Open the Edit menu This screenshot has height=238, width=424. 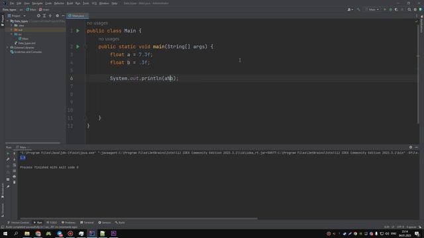(x=19, y=3)
